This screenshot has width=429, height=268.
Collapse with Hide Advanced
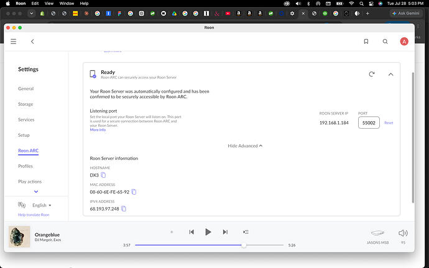pyautogui.click(x=245, y=146)
